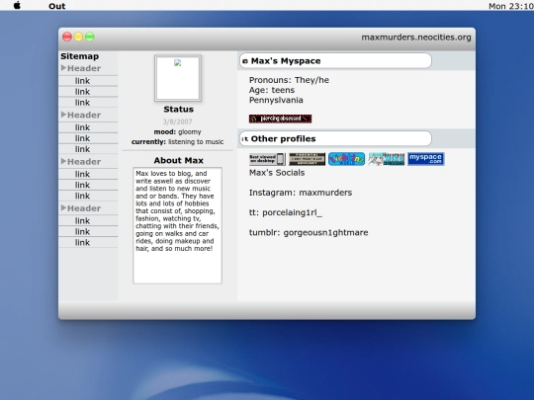The image size is (534, 400).
Task: Click the Status heading
Action: pos(178,110)
